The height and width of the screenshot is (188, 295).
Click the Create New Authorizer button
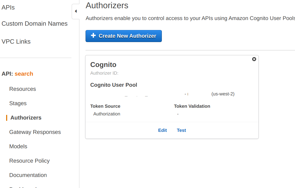pyautogui.click(x=124, y=36)
